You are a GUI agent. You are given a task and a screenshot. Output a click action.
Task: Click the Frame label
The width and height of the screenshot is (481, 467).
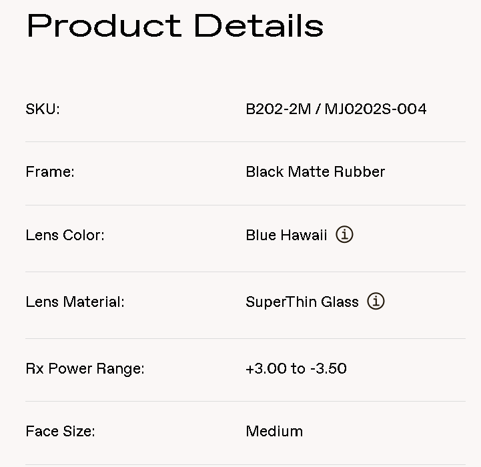click(x=50, y=171)
